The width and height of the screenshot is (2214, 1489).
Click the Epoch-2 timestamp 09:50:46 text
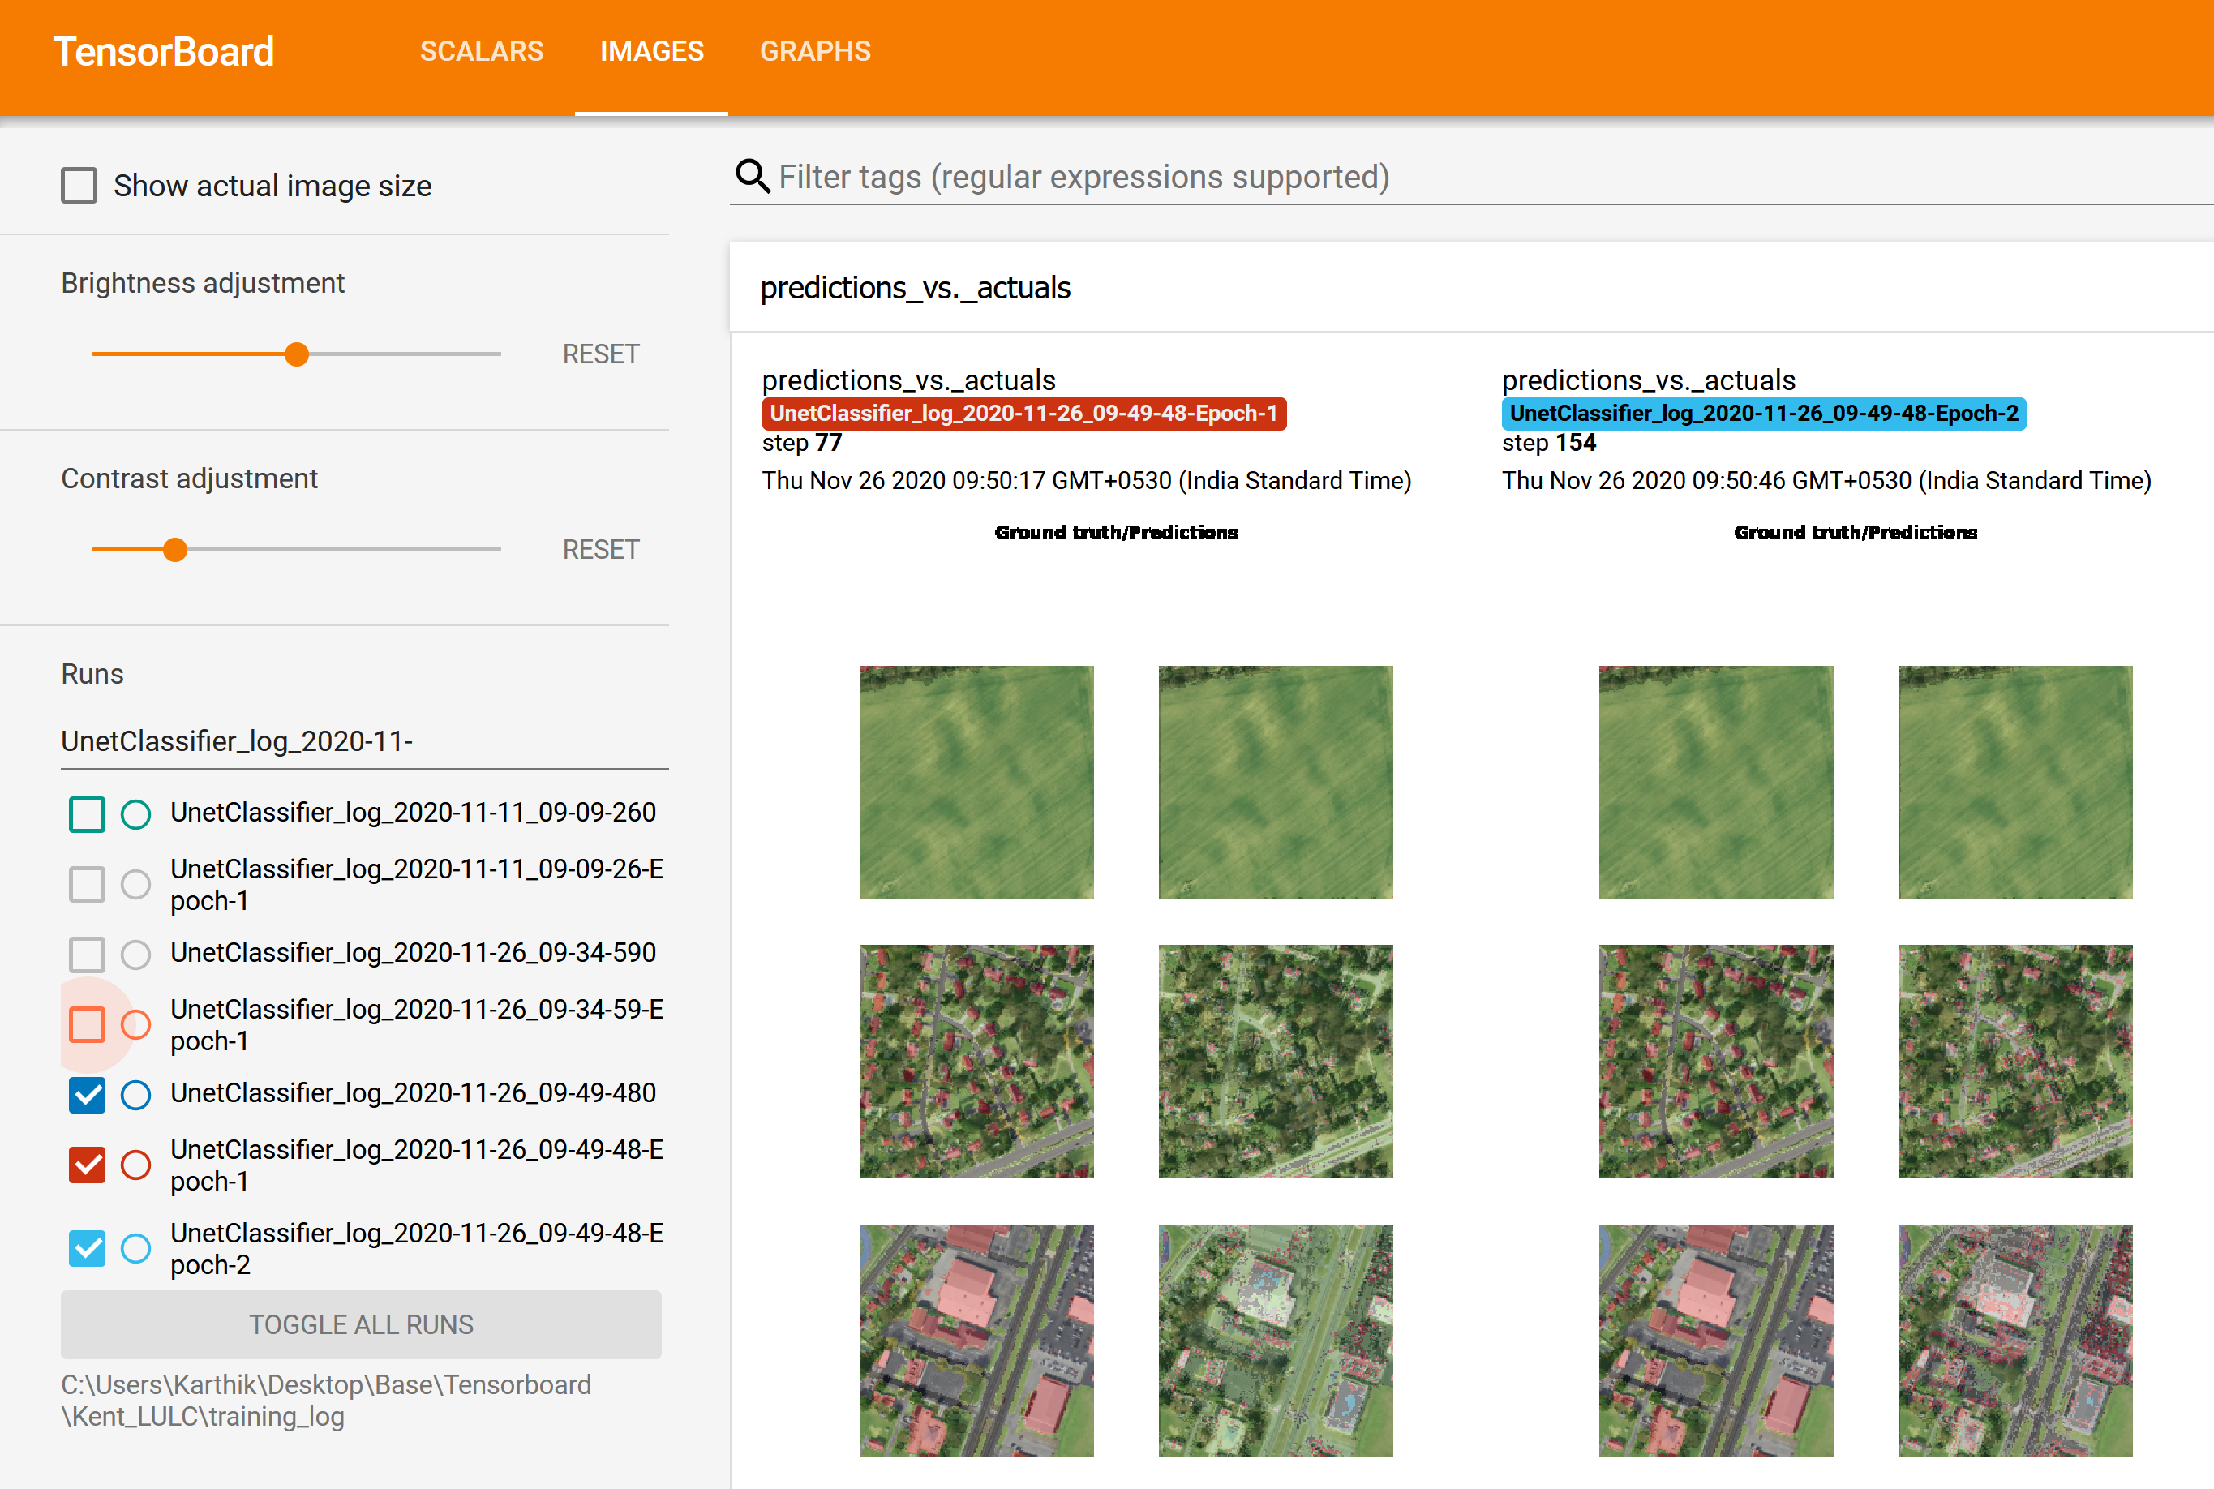pyautogui.click(x=1826, y=480)
